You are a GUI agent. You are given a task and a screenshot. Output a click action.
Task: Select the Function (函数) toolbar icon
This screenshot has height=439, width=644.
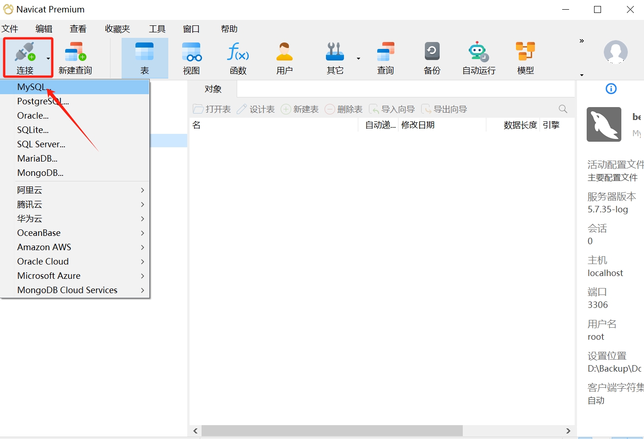point(238,52)
